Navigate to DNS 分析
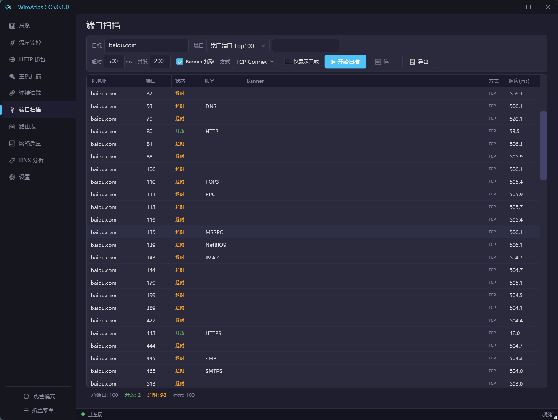This screenshot has height=420, width=558. (38, 160)
